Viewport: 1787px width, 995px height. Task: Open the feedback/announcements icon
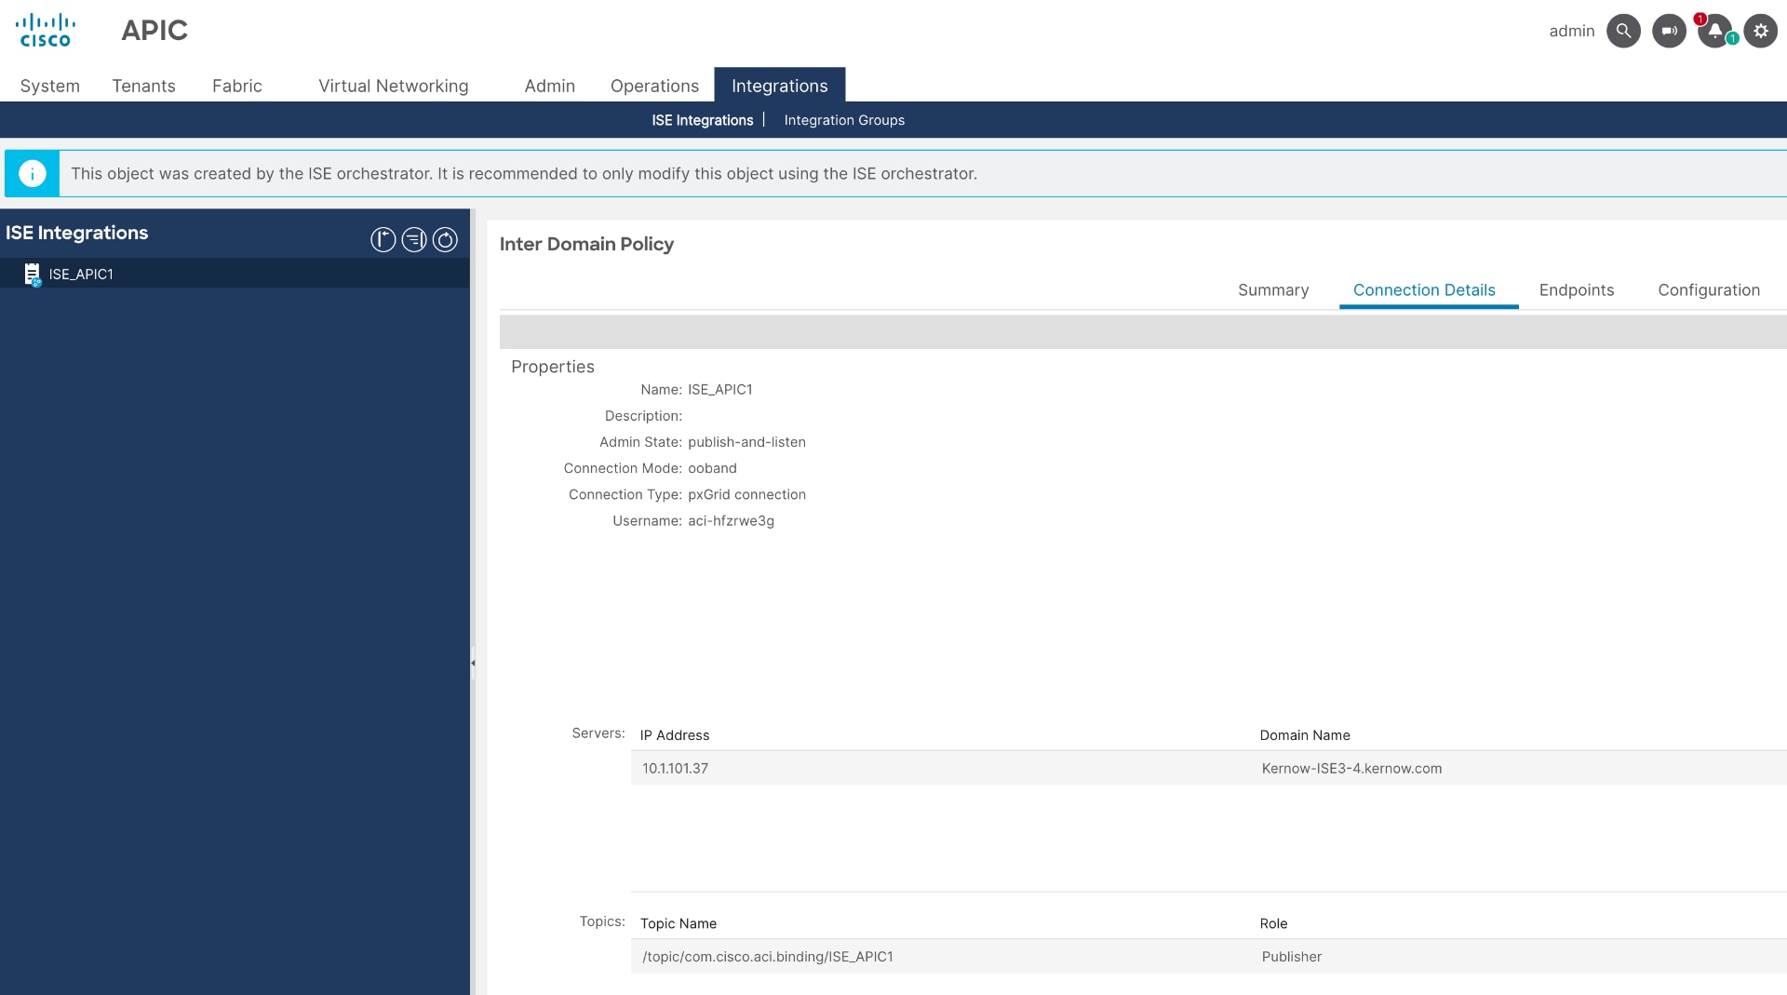[1669, 31]
